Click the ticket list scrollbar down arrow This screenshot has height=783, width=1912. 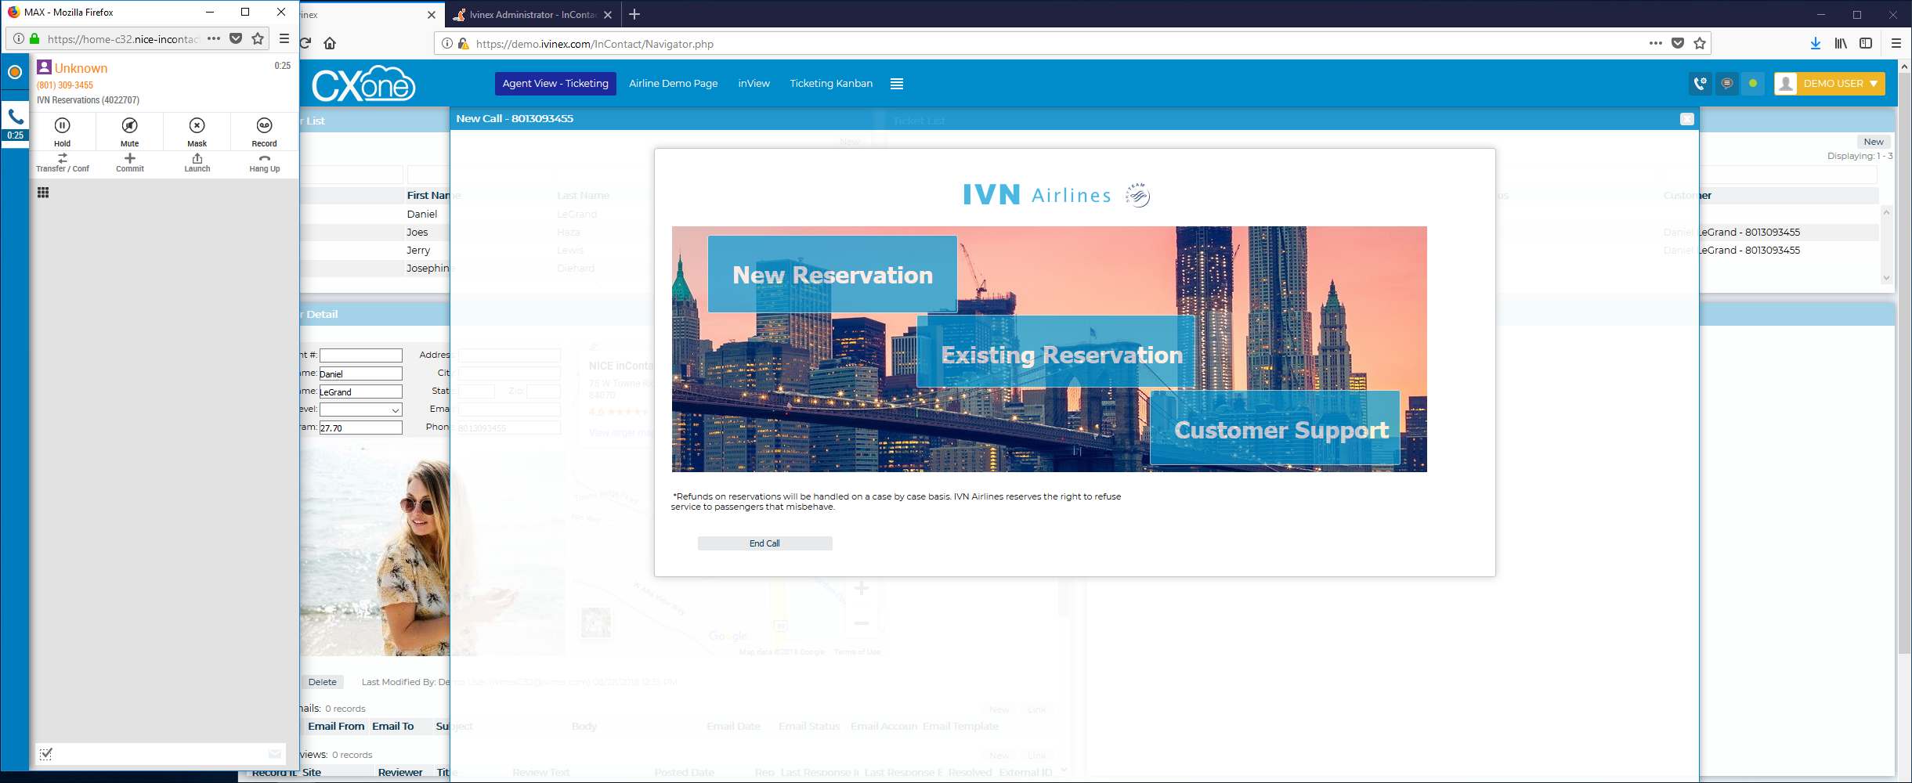click(1886, 278)
